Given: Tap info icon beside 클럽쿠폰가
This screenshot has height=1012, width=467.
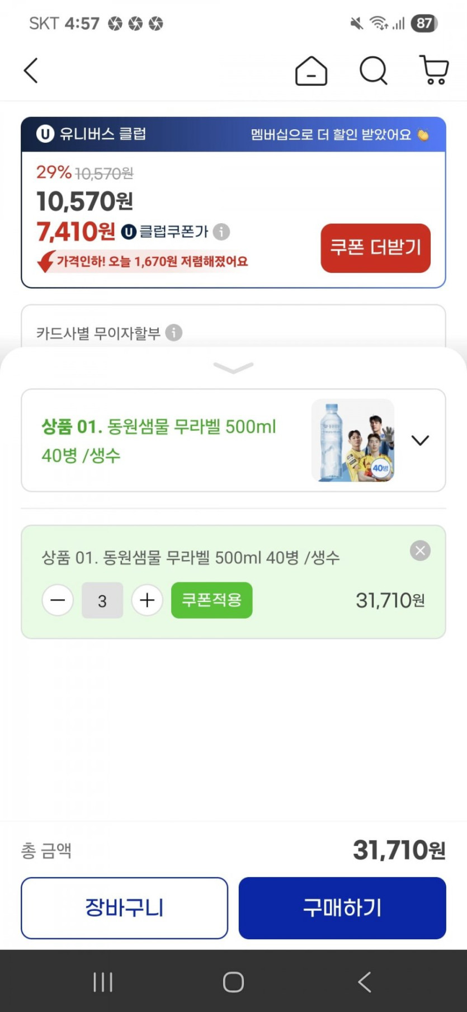Looking at the screenshot, I should click(221, 232).
